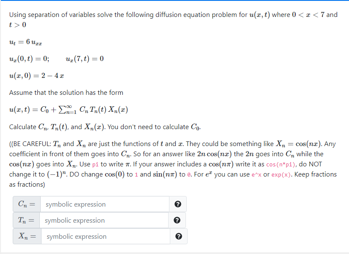Select the Cn = row label

coord(26,204)
